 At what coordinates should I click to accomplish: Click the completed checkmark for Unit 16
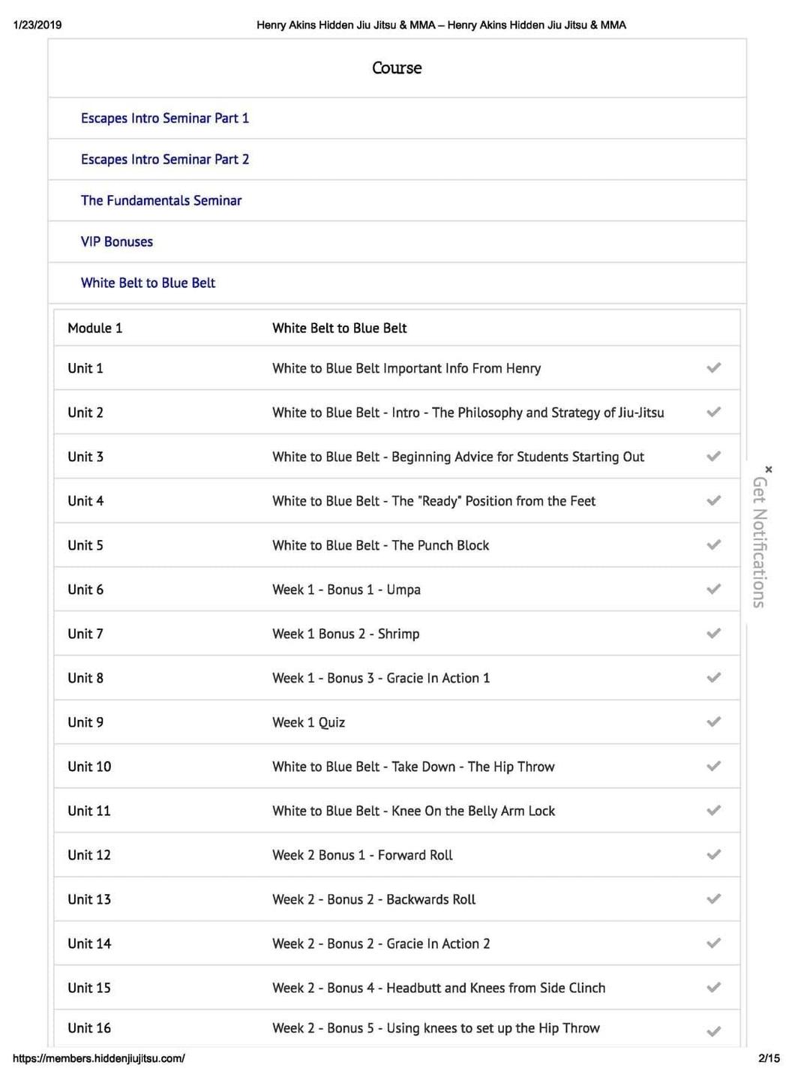click(x=714, y=1031)
